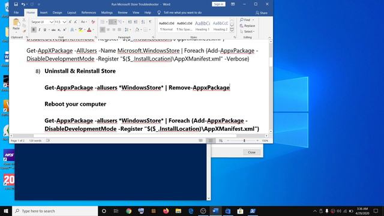
Task: Open the Font dialog launcher
Action: click(96, 37)
